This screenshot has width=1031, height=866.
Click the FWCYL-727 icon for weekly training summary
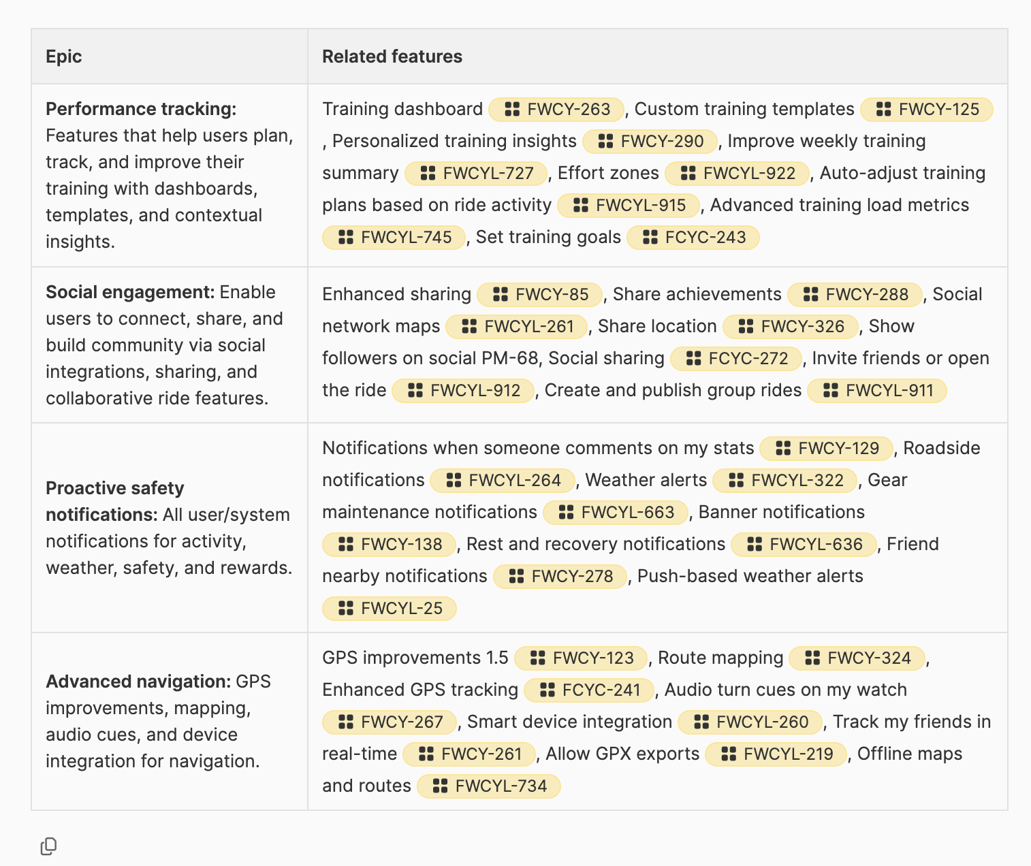pos(428,173)
